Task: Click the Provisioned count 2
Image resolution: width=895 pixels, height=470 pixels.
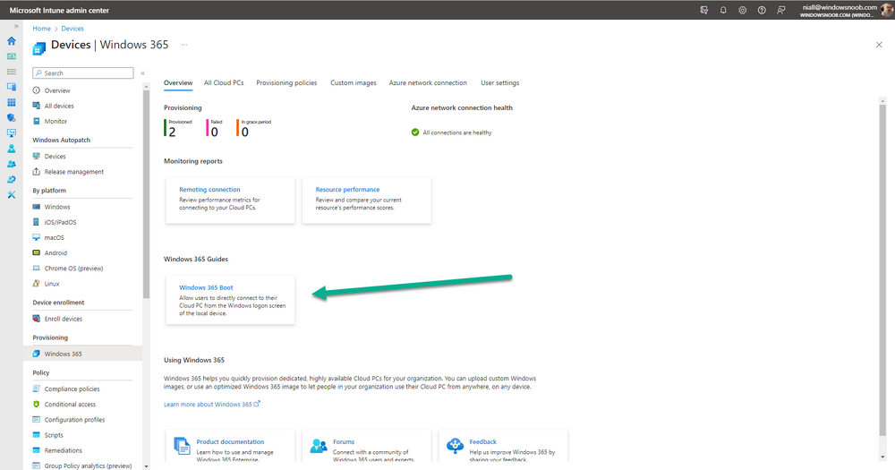Action: (x=173, y=132)
